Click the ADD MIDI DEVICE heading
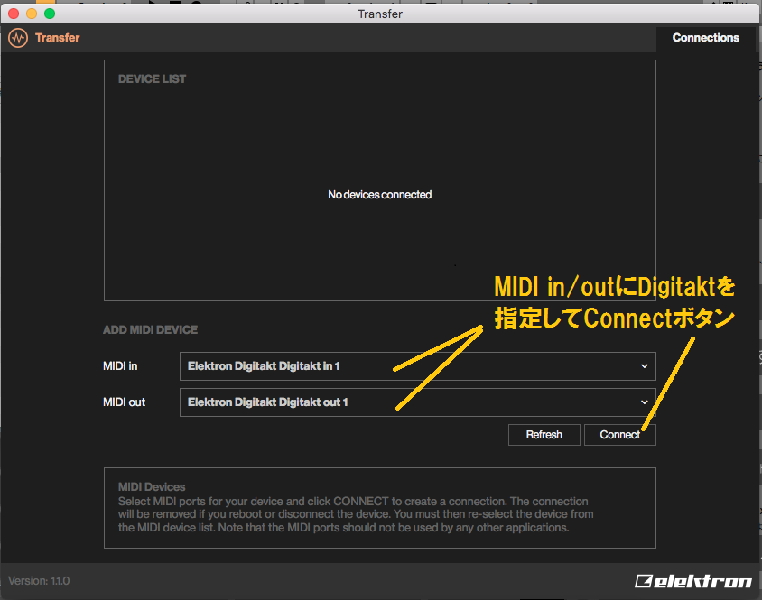The width and height of the screenshot is (762, 600). pos(150,330)
